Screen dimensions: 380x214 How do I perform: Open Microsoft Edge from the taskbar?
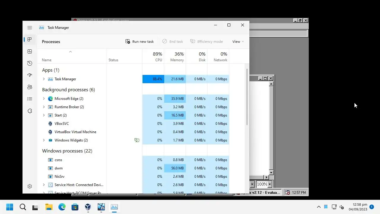pyautogui.click(x=62, y=207)
